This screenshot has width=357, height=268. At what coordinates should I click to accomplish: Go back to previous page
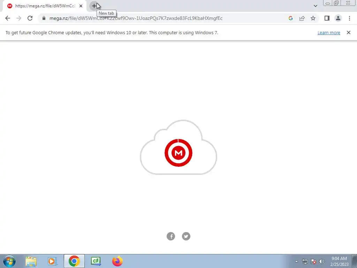coord(8,18)
